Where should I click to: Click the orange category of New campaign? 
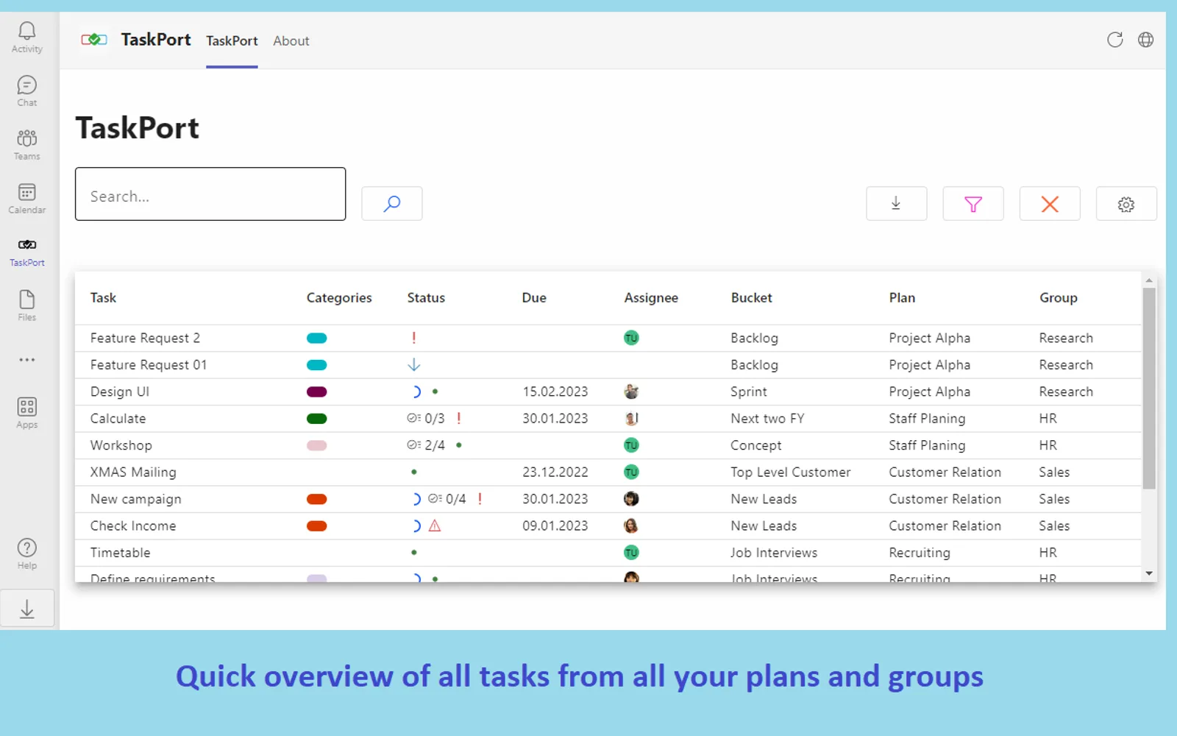[x=317, y=500]
